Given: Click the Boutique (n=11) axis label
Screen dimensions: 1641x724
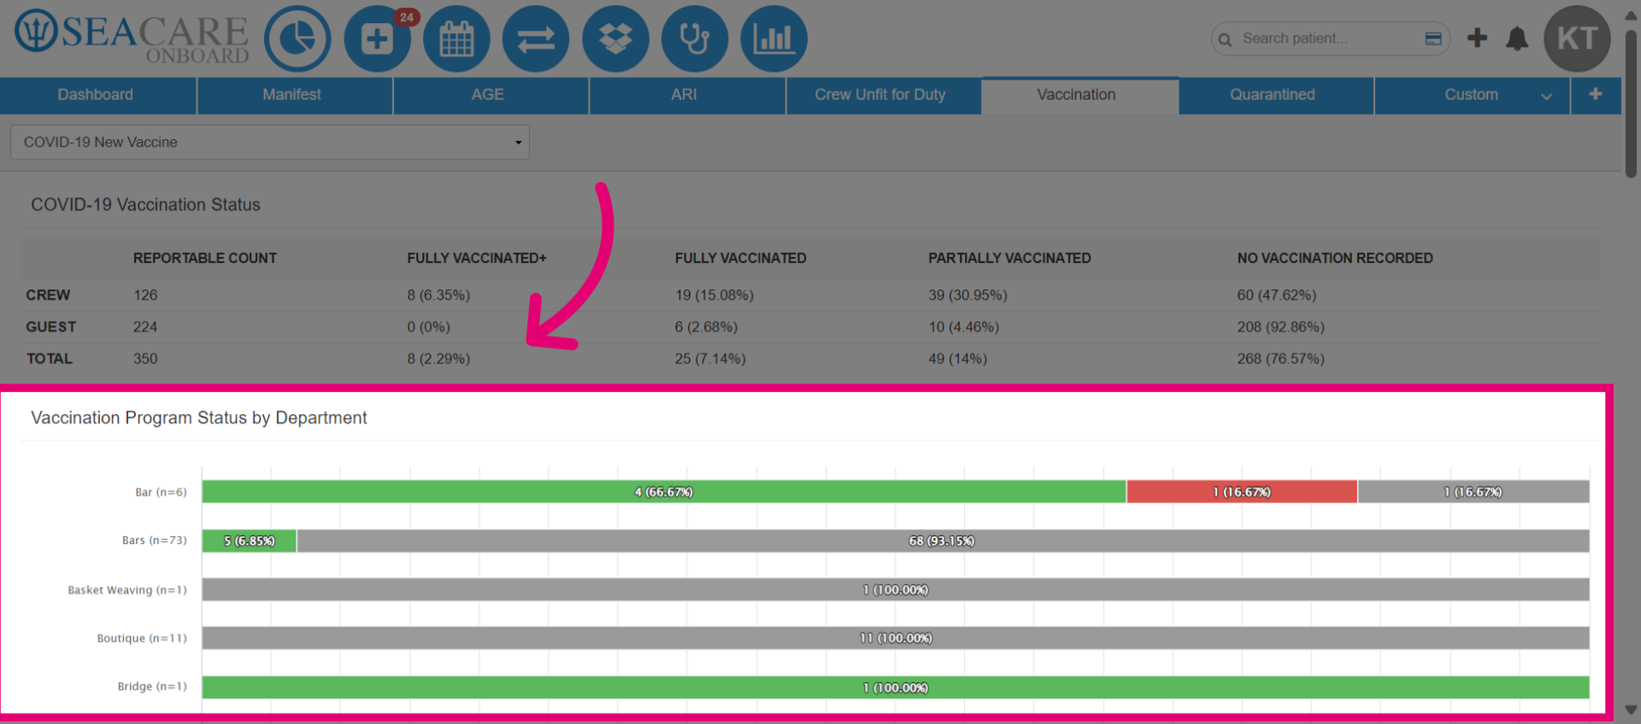Looking at the screenshot, I should pos(142,639).
